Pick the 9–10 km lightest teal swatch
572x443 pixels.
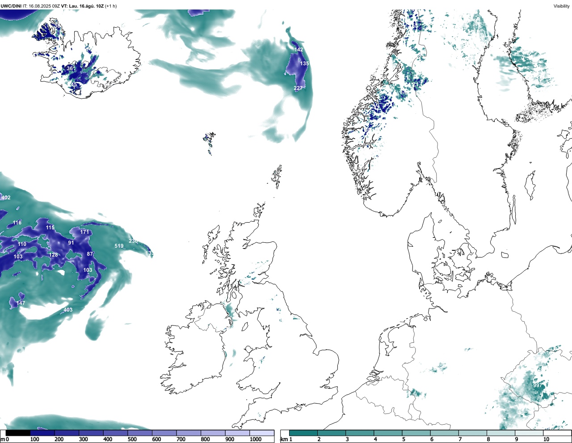[x=529, y=433]
